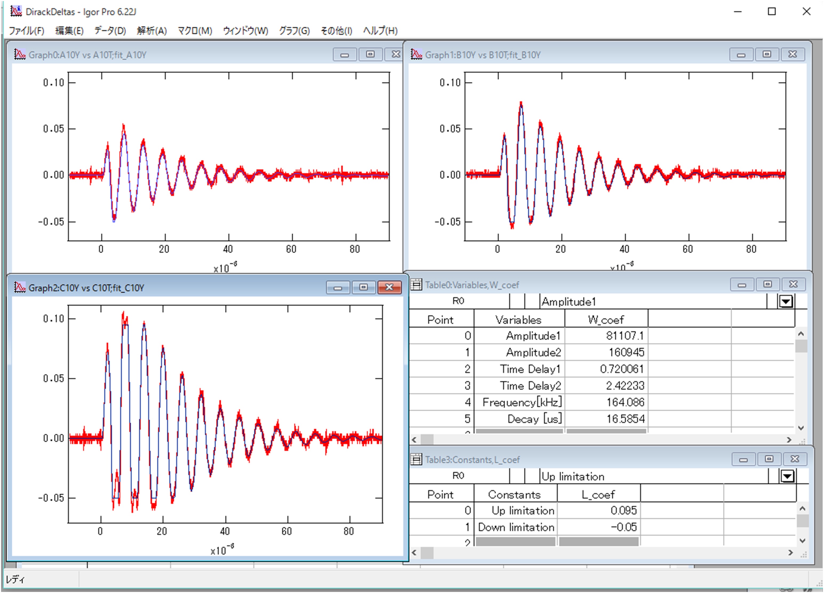This screenshot has height=593, width=824.
Task: Click the Igor Pro app icon in title bar
Action: coord(16,11)
